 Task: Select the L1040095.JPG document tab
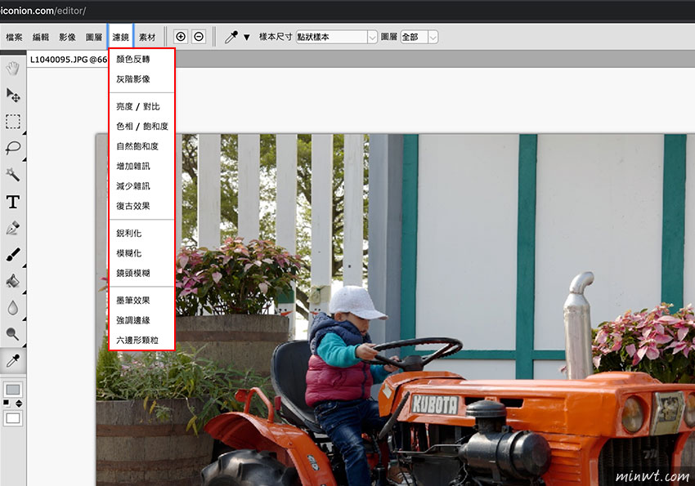coord(68,60)
